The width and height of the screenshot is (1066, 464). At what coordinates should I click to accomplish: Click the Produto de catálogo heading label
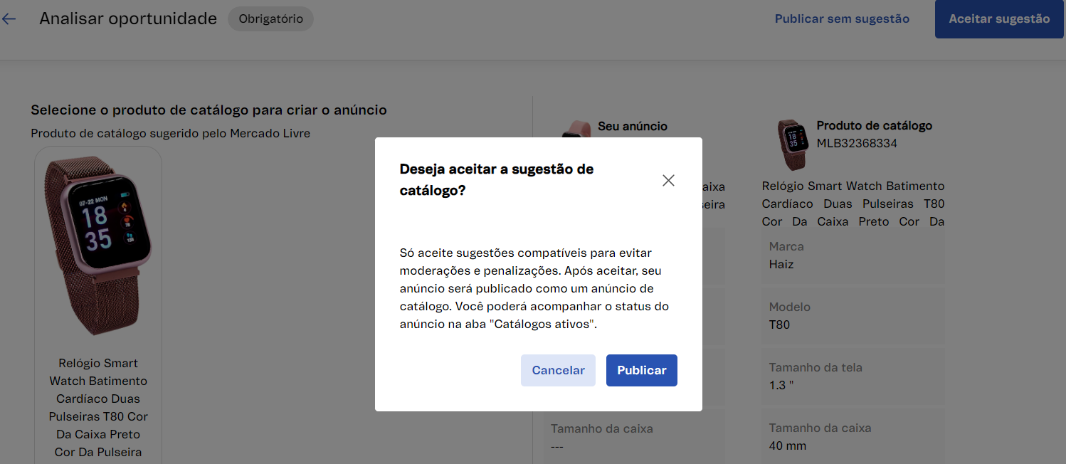pyautogui.click(x=874, y=126)
